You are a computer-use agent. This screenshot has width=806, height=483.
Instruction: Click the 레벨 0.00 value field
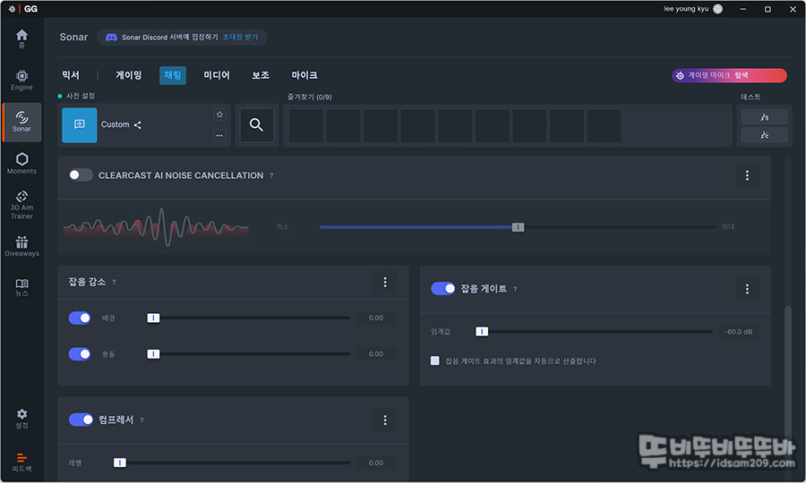376,462
